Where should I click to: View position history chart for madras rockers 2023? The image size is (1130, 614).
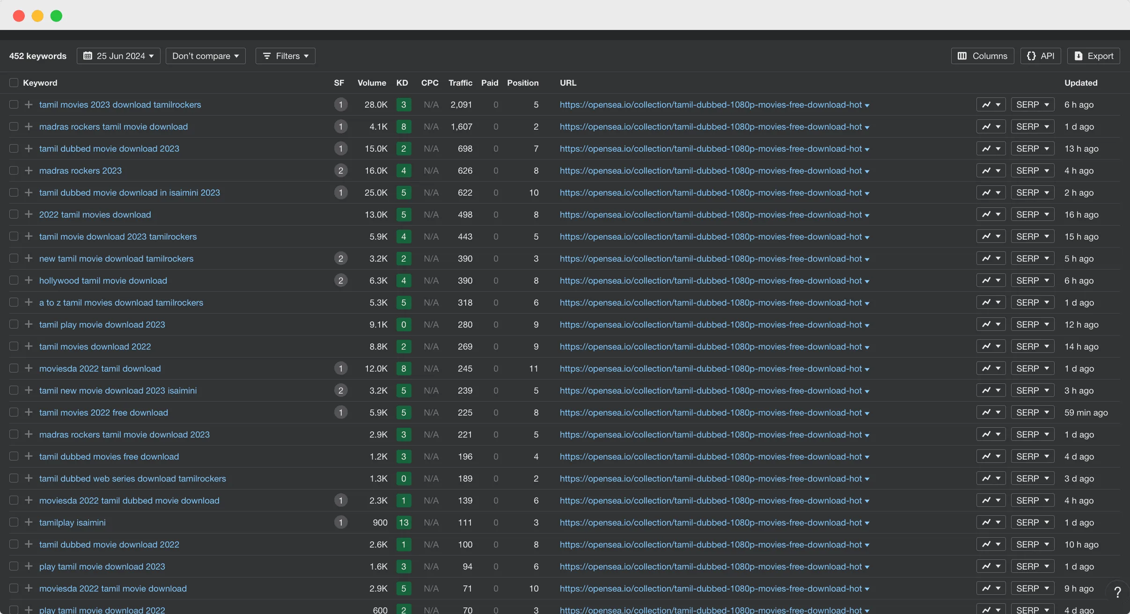point(991,170)
